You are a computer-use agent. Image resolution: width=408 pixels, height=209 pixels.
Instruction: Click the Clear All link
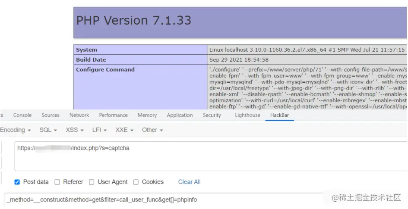[189, 182]
